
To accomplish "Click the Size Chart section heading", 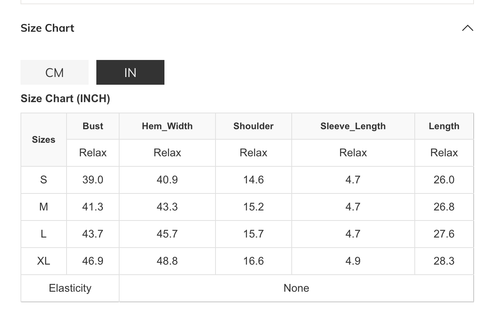I will pos(48,28).
